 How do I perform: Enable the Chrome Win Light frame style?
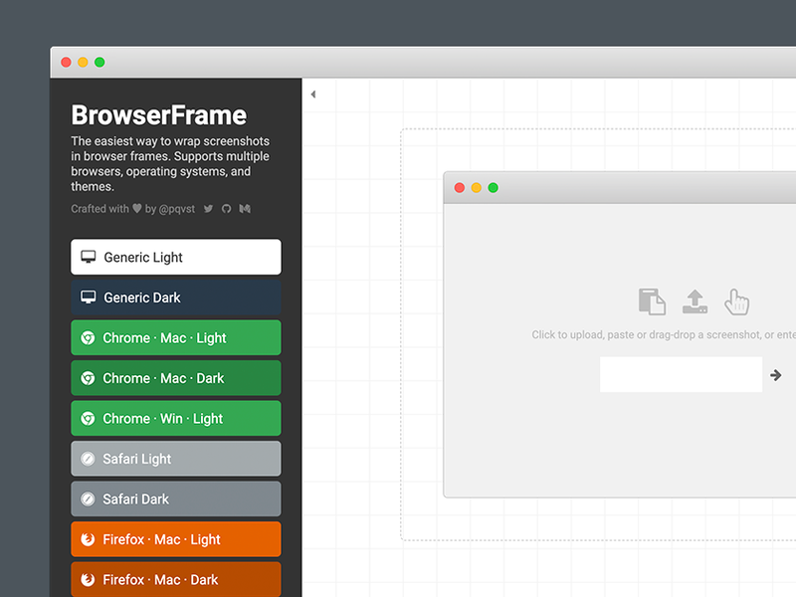(175, 418)
